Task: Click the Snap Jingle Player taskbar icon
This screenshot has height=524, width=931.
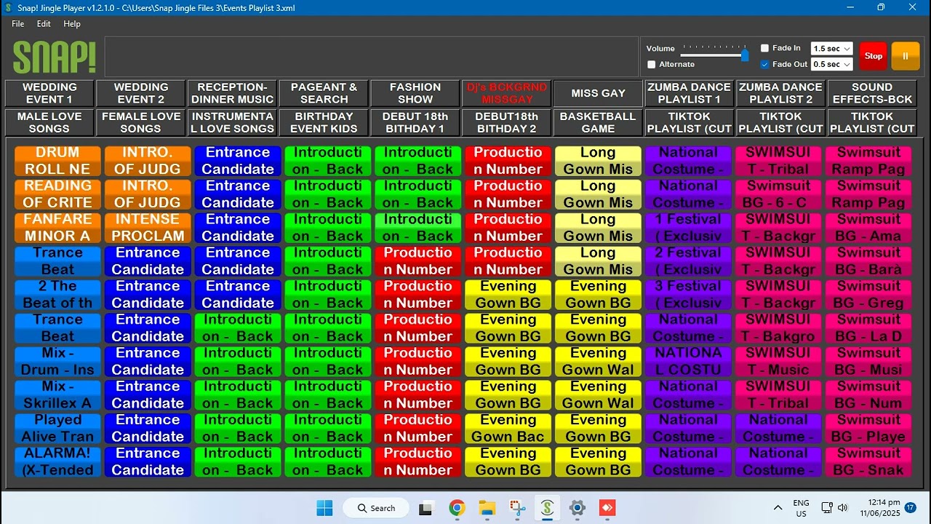Action: pos(547,508)
